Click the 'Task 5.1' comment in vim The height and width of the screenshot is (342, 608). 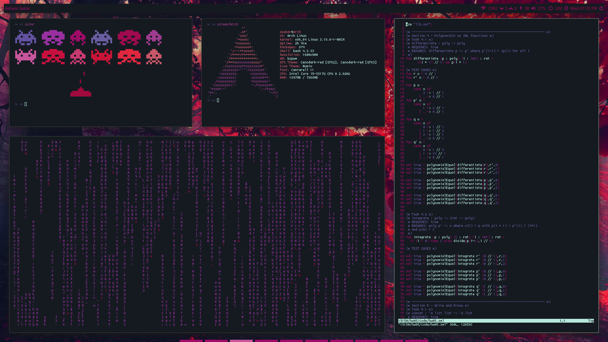coord(419,309)
